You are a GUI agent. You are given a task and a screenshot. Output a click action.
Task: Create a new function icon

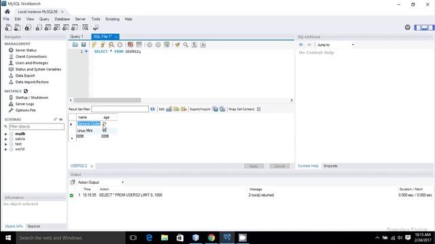click(75, 27)
